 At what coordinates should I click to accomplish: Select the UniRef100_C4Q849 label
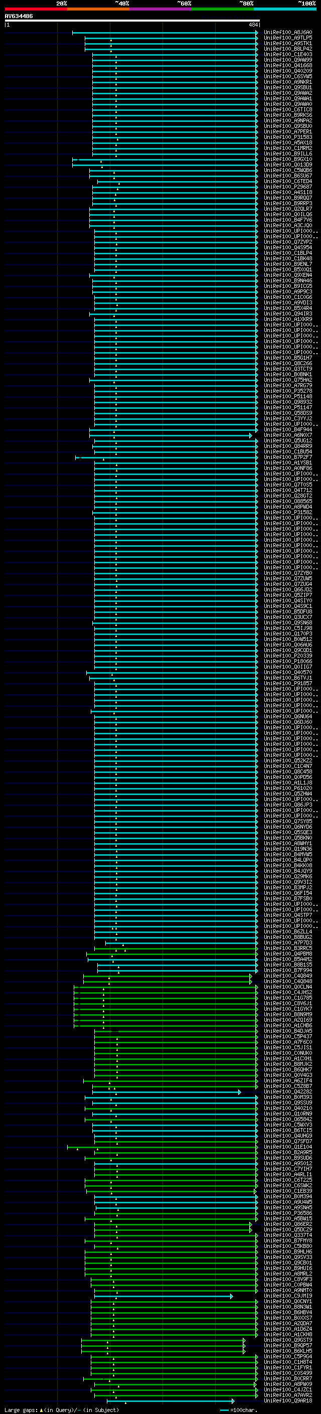[x=288, y=976]
